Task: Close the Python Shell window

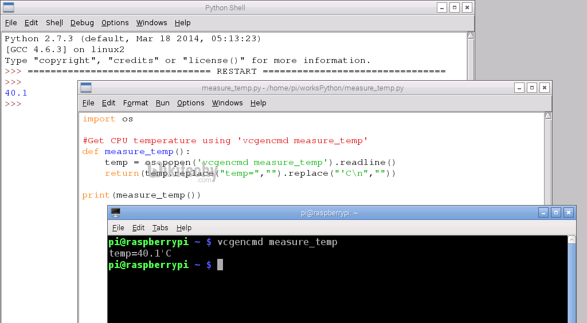Action: [467, 7]
